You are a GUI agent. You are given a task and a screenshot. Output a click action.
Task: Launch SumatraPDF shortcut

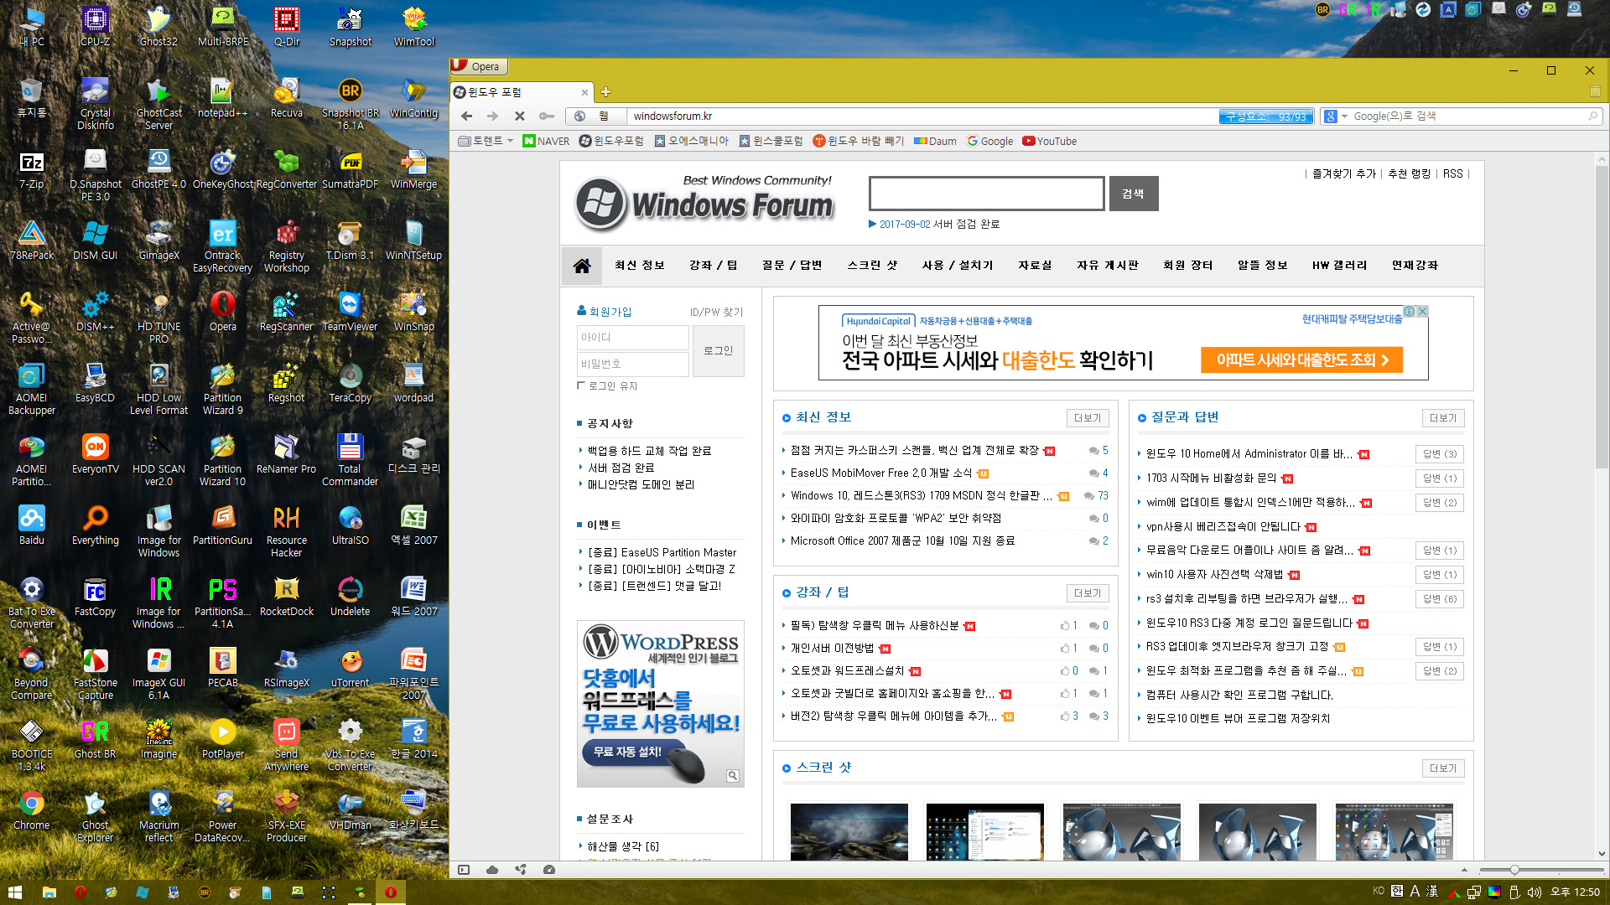(351, 169)
